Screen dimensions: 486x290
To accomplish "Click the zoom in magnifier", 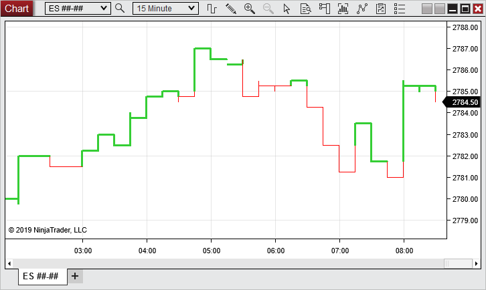I will [x=250, y=9].
